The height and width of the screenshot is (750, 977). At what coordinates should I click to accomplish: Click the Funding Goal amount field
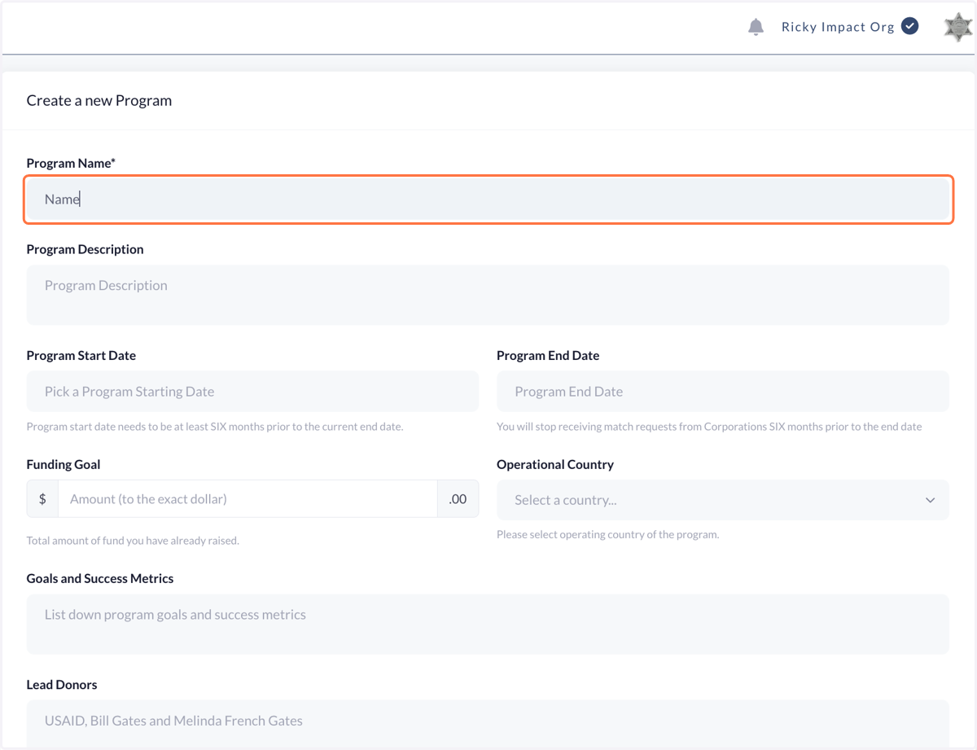[x=248, y=499]
